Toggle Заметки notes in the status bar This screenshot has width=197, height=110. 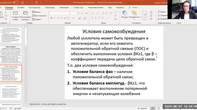click(143, 108)
